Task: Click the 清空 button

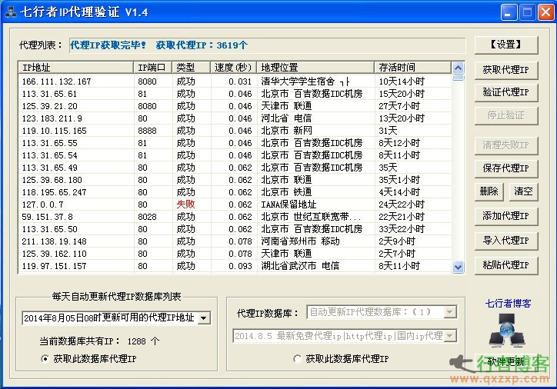Action: pyautogui.click(x=523, y=191)
